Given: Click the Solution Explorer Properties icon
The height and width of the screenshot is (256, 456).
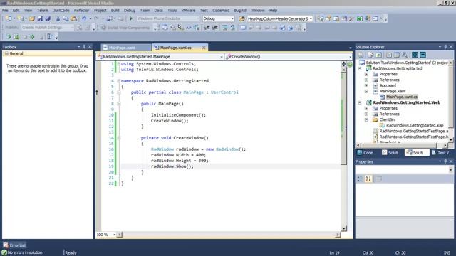Looking at the screenshot, I should tap(361, 55).
